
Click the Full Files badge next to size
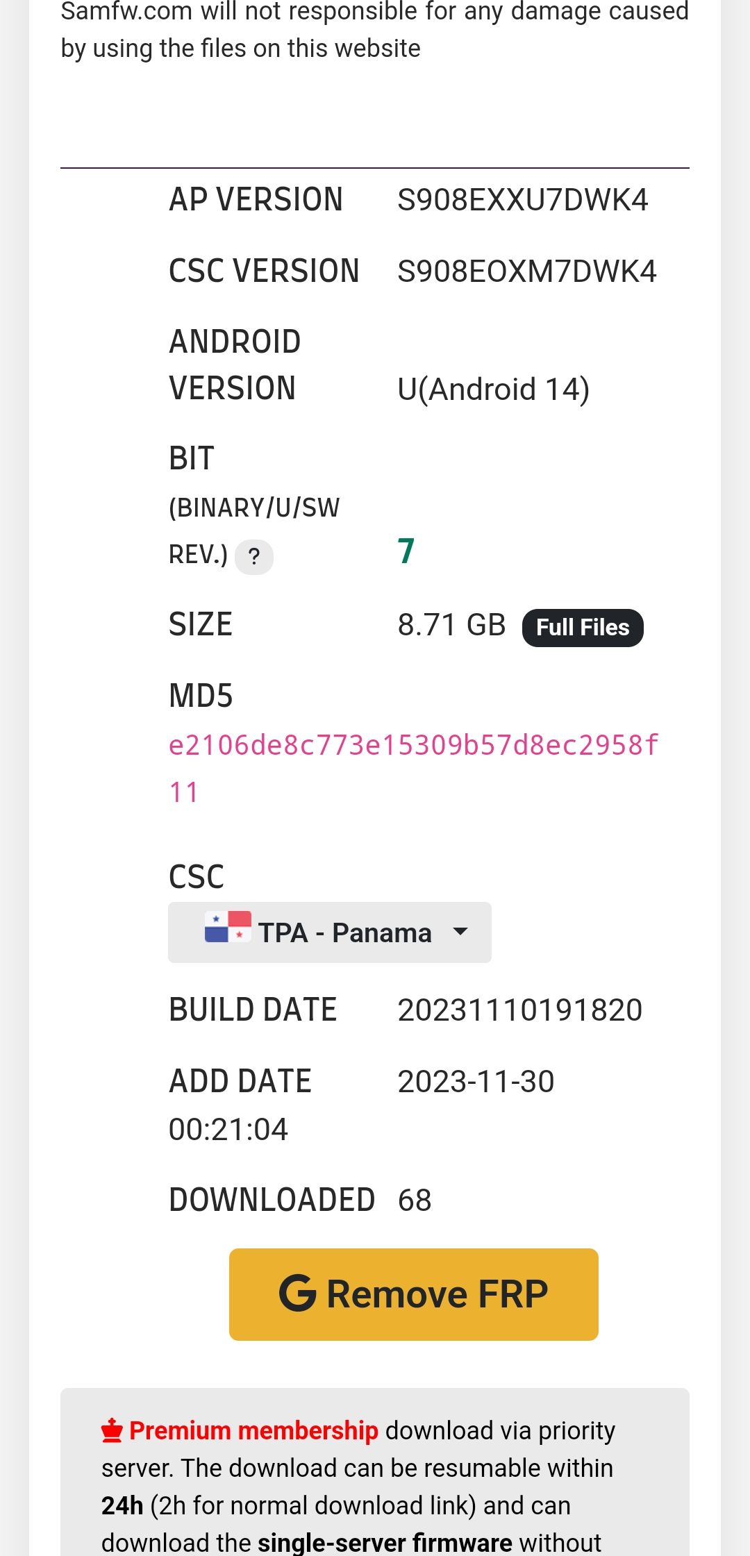[582, 626]
